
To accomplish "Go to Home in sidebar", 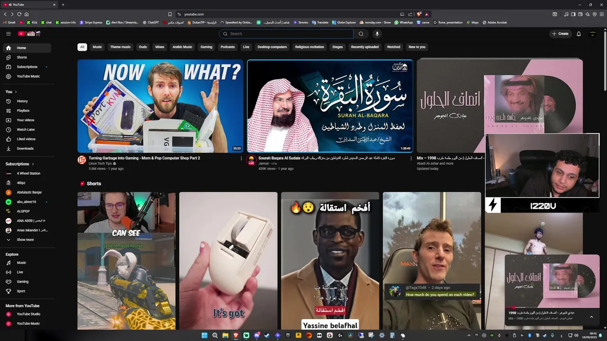I will 28,48.
